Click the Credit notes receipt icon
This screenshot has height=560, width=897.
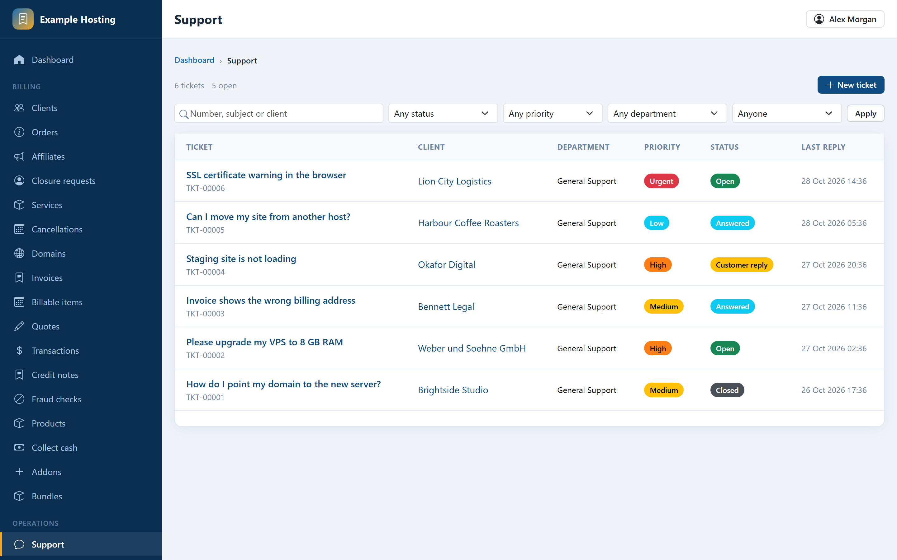tap(19, 375)
